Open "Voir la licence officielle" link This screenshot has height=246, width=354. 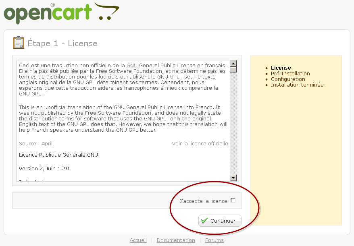click(200, 144)
